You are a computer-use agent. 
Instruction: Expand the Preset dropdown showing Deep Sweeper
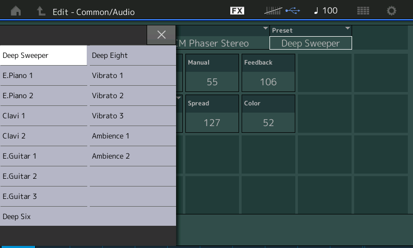point(310,43)
